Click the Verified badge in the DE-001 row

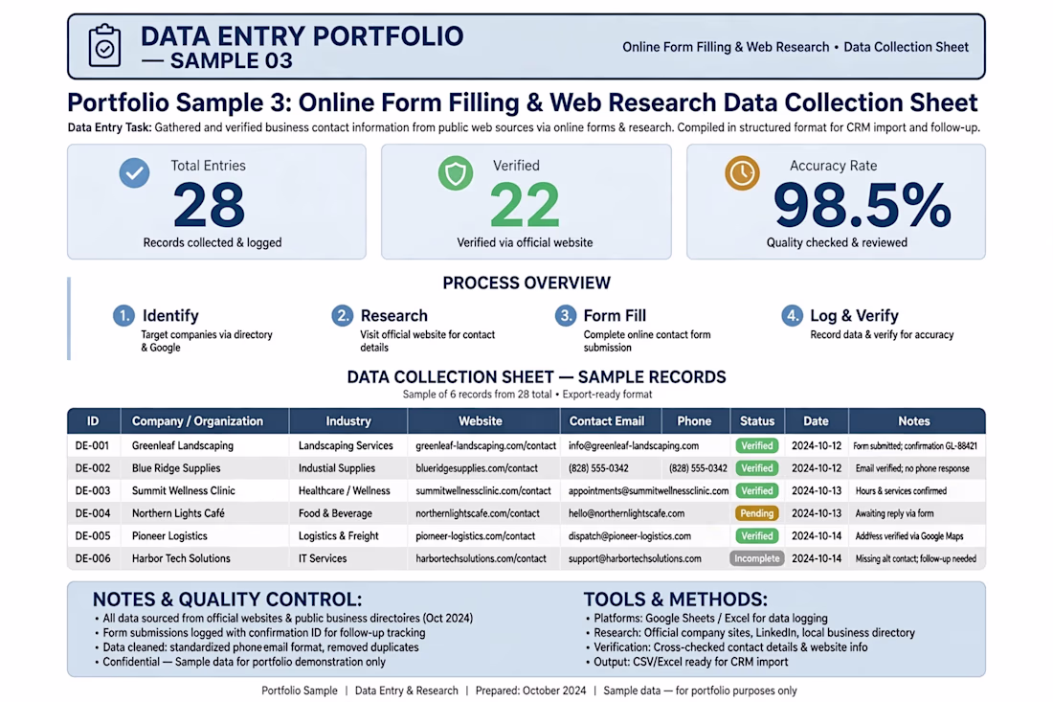click(x=757, y=445)
